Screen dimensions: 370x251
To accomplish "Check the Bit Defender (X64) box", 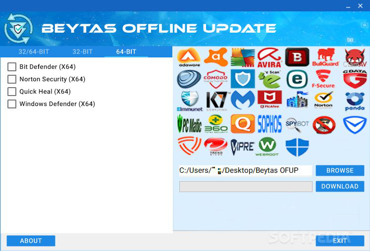I will click(12, 67).
